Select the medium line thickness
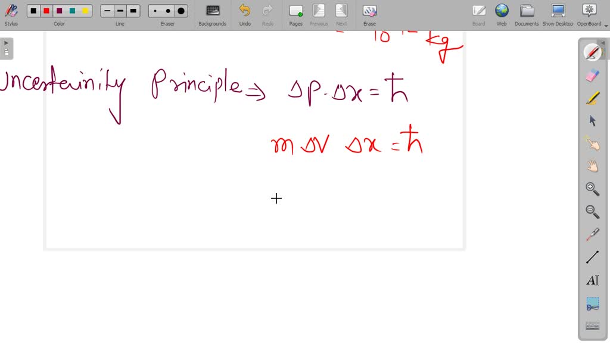The height and width of the screenshot is (343, 610). (x=119, y=10)
